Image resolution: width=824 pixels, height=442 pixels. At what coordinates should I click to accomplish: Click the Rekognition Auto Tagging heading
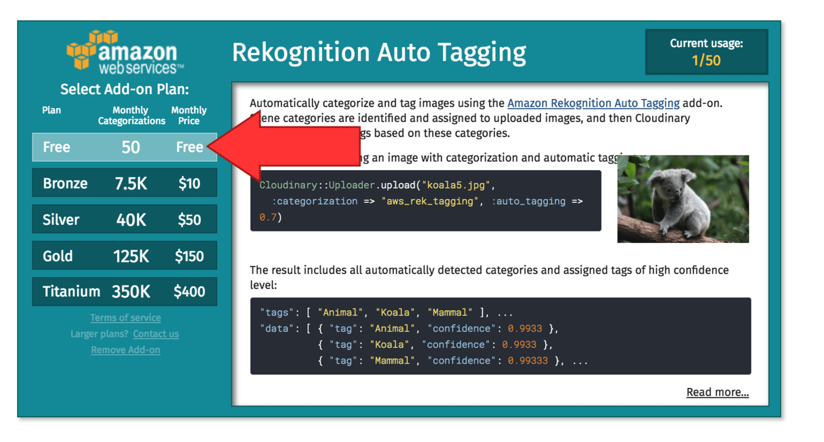click(378, 52)
